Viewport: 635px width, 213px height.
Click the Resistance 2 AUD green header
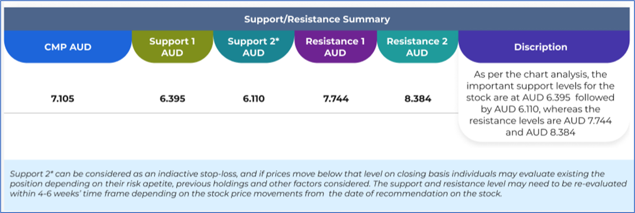pyautogui.click(x=417, y=47)
